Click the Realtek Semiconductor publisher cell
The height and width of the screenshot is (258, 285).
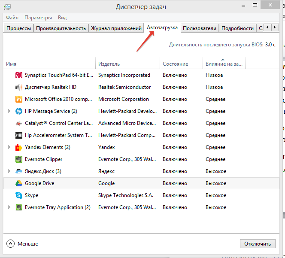click(x=124, y=87)
